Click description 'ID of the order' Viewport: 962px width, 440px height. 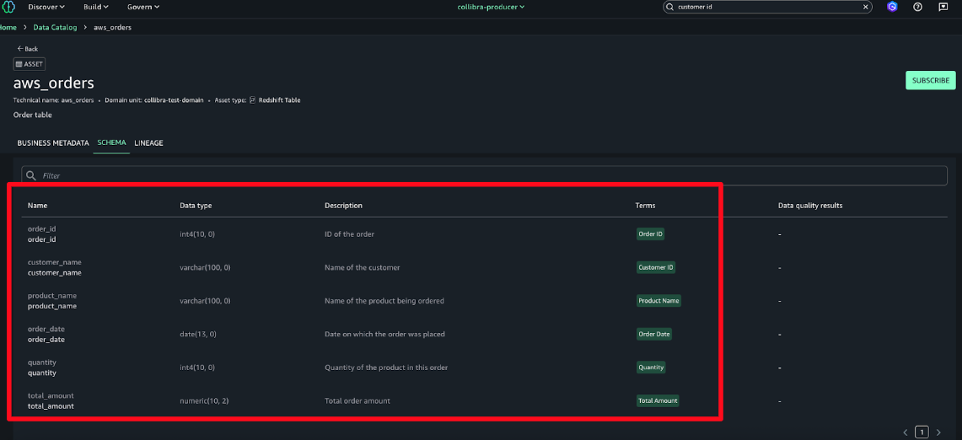pyautogui.click(x=349, y=233)
